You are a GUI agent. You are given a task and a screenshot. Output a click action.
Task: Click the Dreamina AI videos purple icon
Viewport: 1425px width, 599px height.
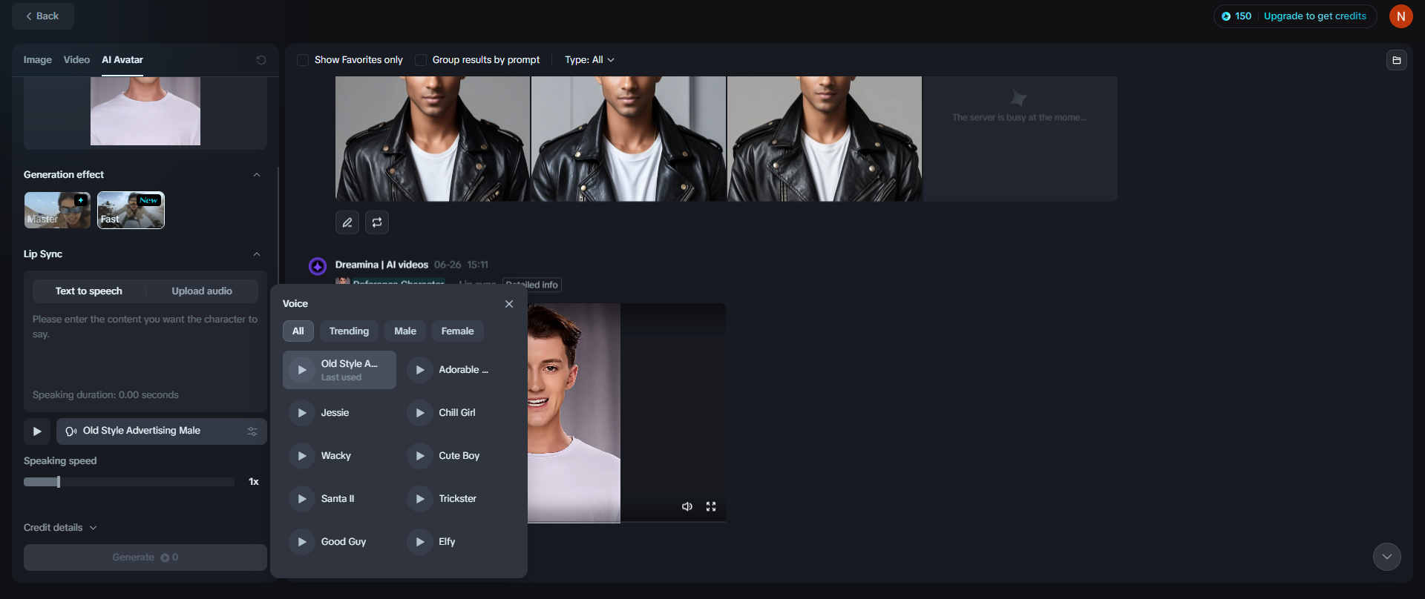[x=318, y=266]
